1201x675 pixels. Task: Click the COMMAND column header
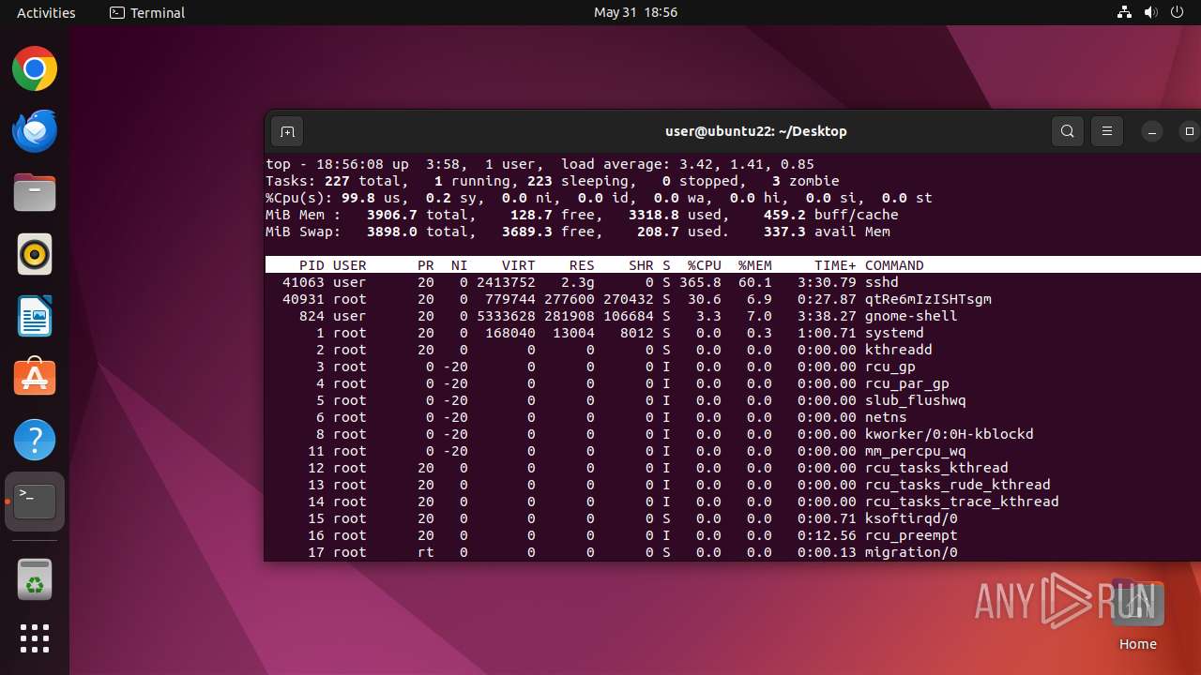894,265
